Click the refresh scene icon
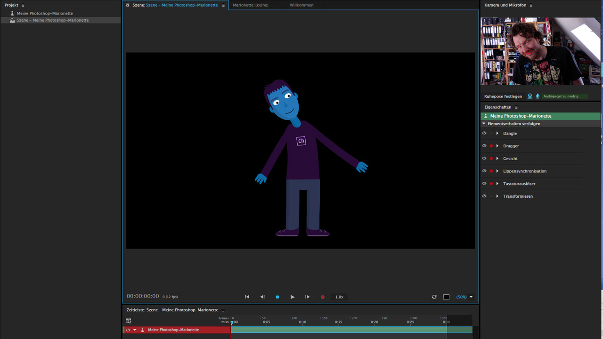 pos(434,297)
